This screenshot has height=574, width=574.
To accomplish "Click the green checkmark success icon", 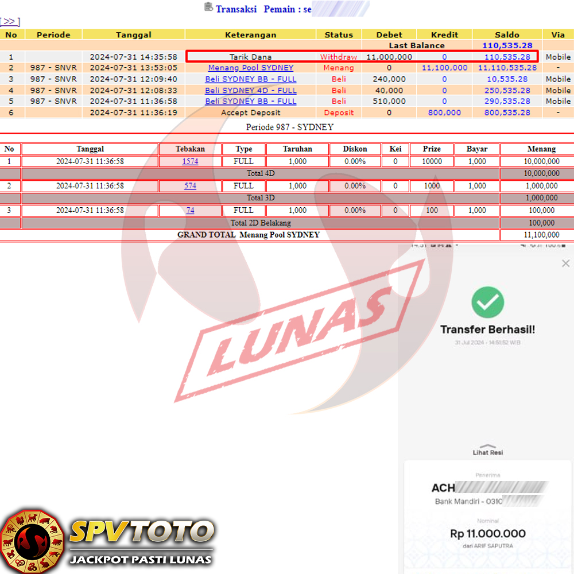I will click(487, 302).
